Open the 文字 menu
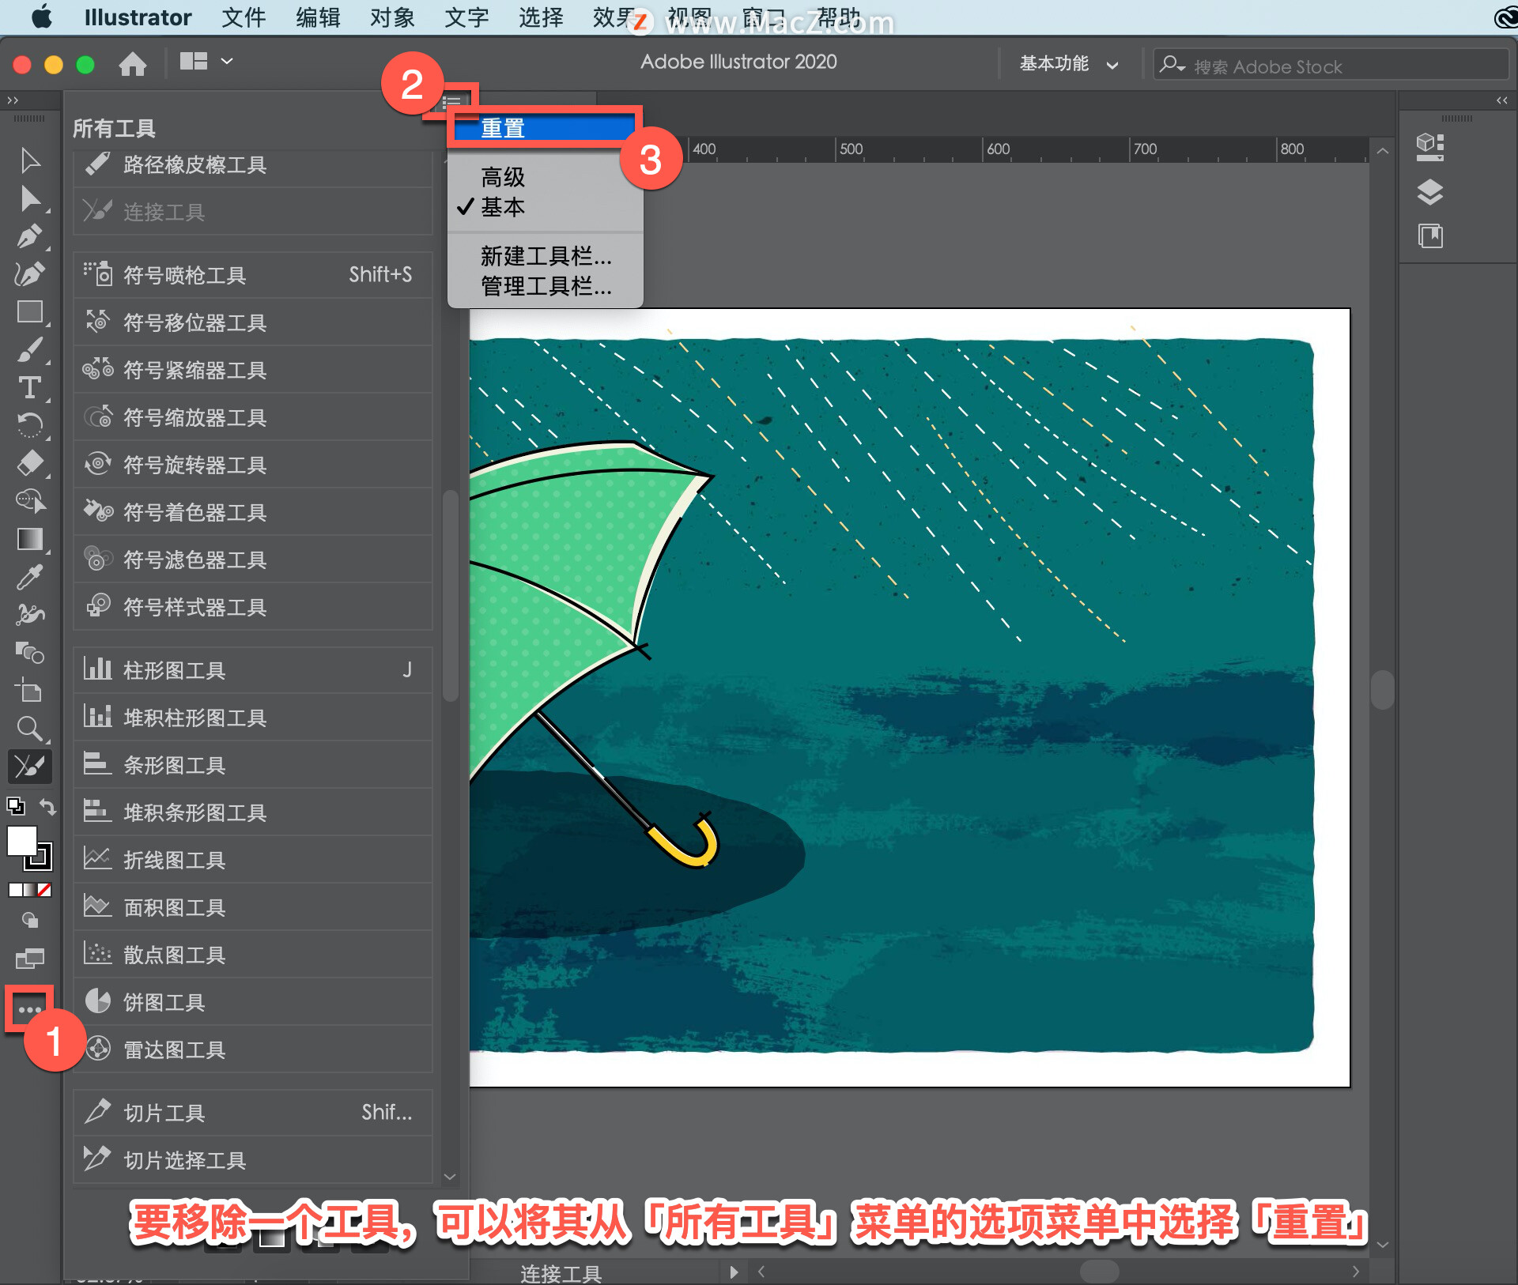1518x1285 pixels. (466, 17)
